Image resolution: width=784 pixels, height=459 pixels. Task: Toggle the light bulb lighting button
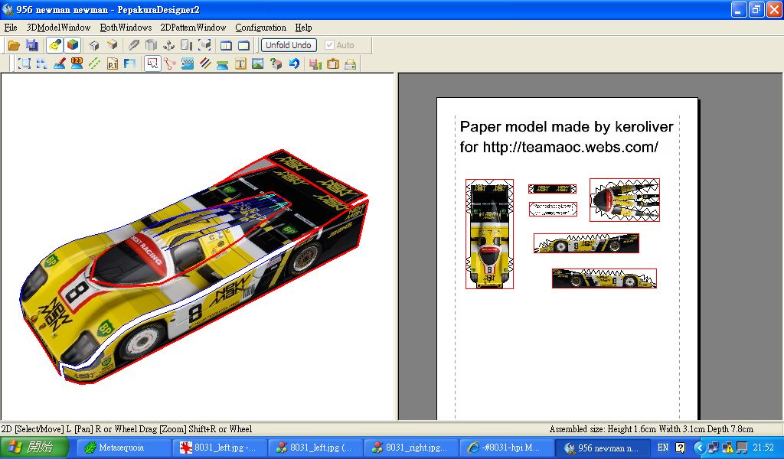click(54, 45)
